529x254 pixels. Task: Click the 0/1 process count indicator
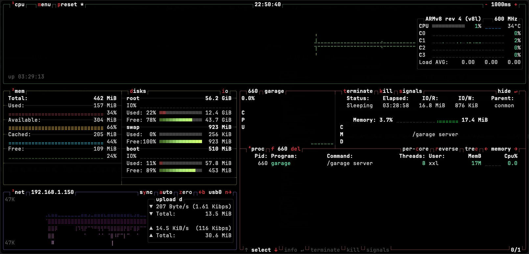pyautogui.click(x=516, y=250)
